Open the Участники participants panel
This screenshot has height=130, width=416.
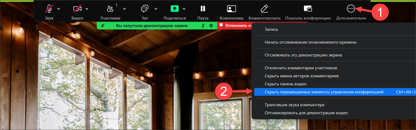[x=110, y=9]
